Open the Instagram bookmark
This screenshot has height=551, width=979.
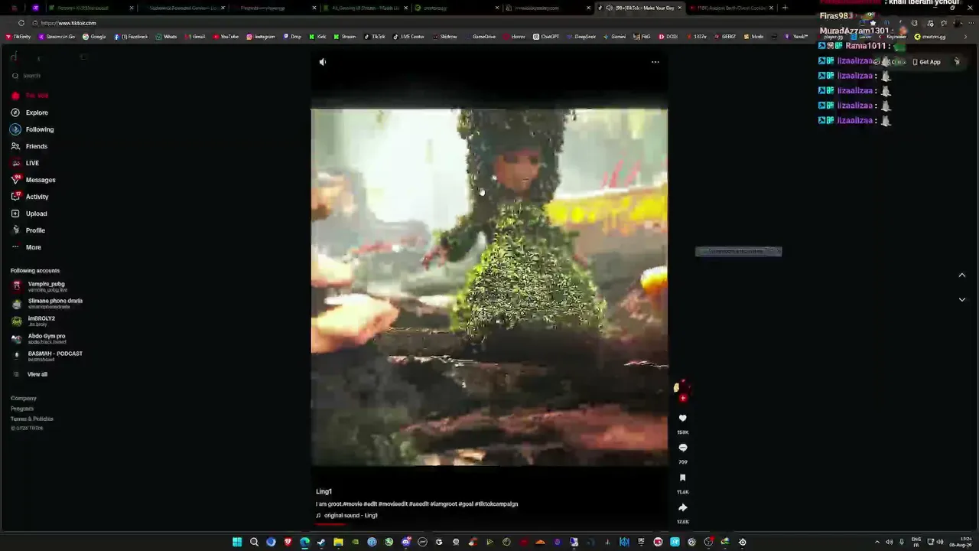tap(261, 37)
